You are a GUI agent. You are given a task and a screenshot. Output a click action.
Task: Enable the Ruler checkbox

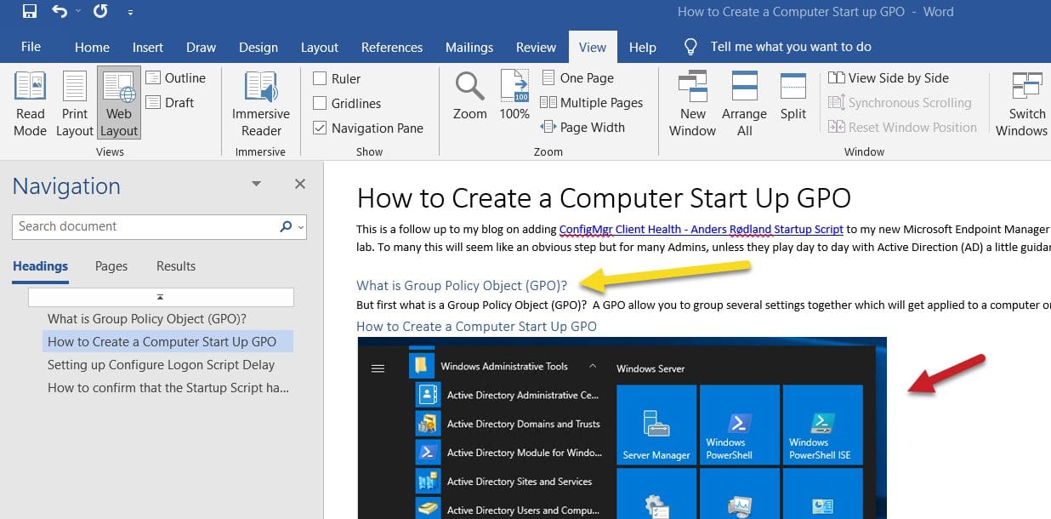pyautogui.click(x=320, y=79)
